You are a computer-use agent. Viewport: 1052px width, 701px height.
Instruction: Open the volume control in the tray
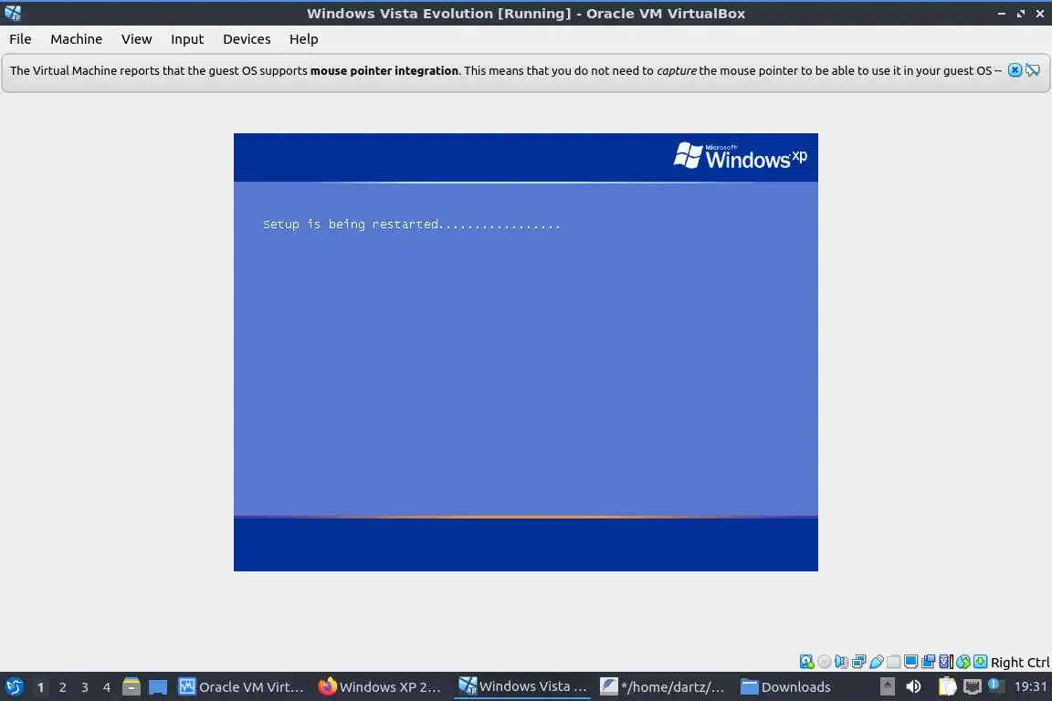(913, 686)
